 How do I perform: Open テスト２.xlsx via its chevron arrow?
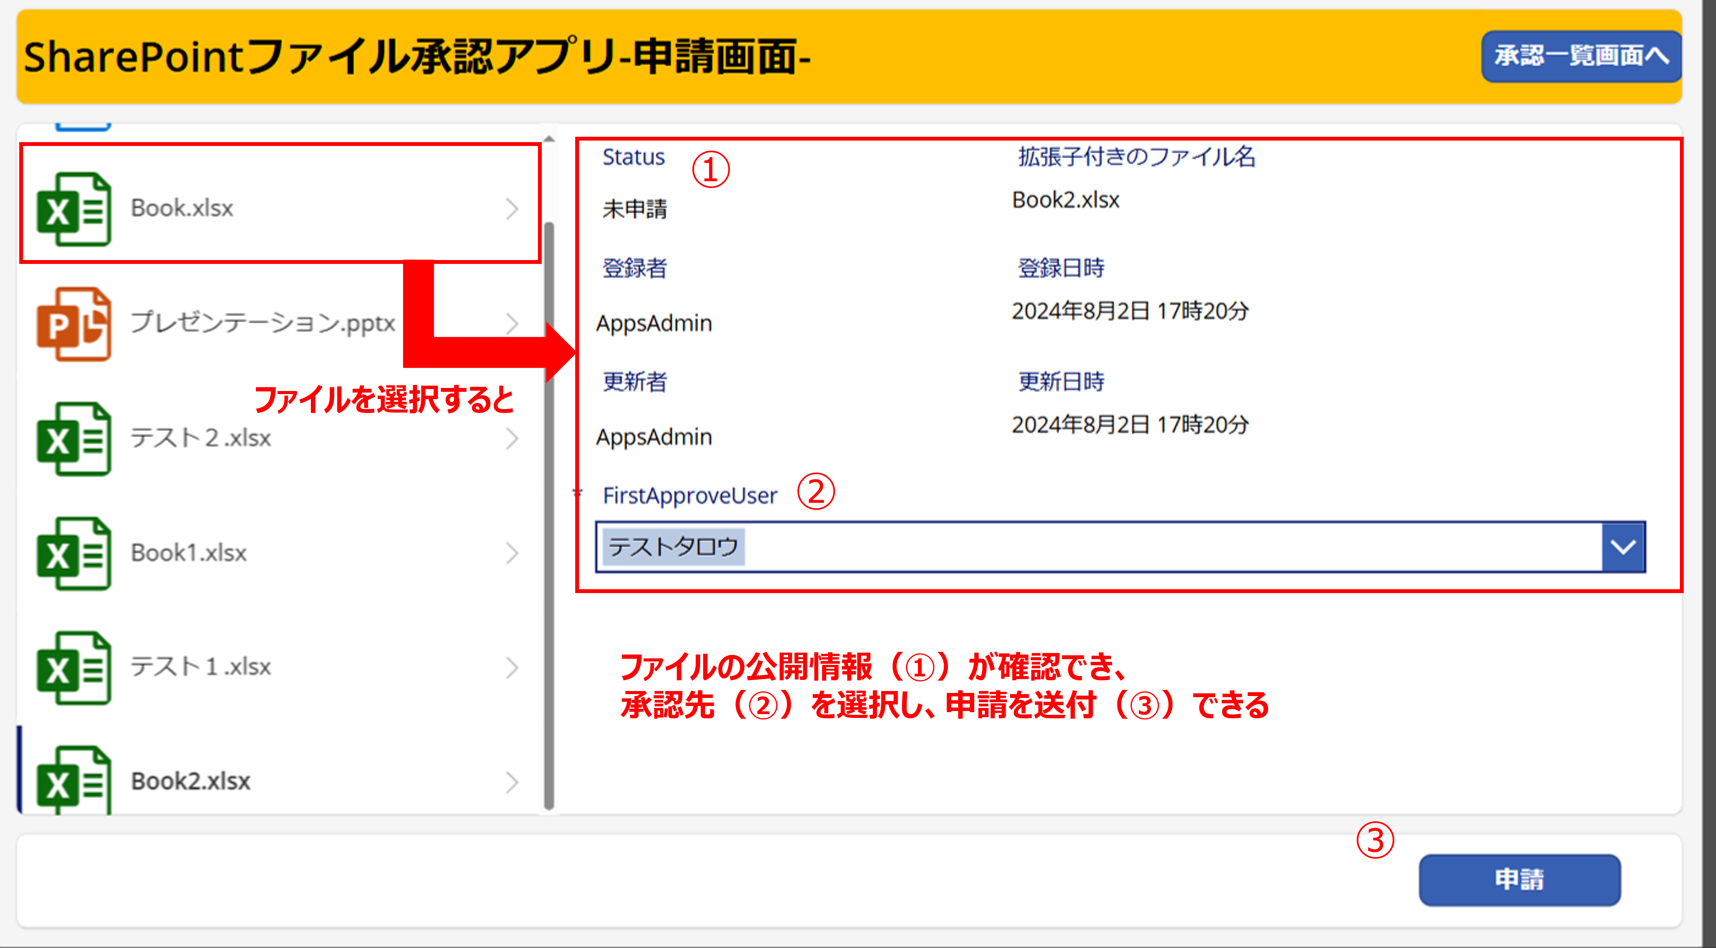tap(511, 439)
